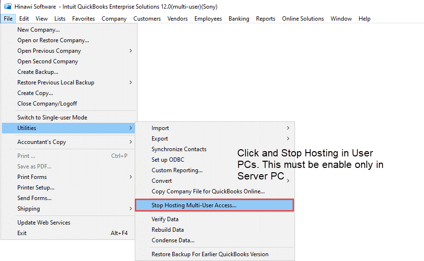The height and width of the screenshot is (261, 424).
Task: Click Save as PDF... entry
Action: point(69,166)
